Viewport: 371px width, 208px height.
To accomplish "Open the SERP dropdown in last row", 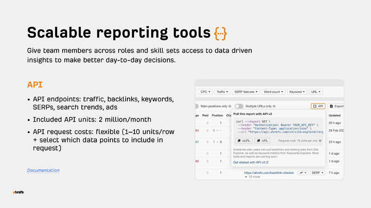I will point(317,172).
